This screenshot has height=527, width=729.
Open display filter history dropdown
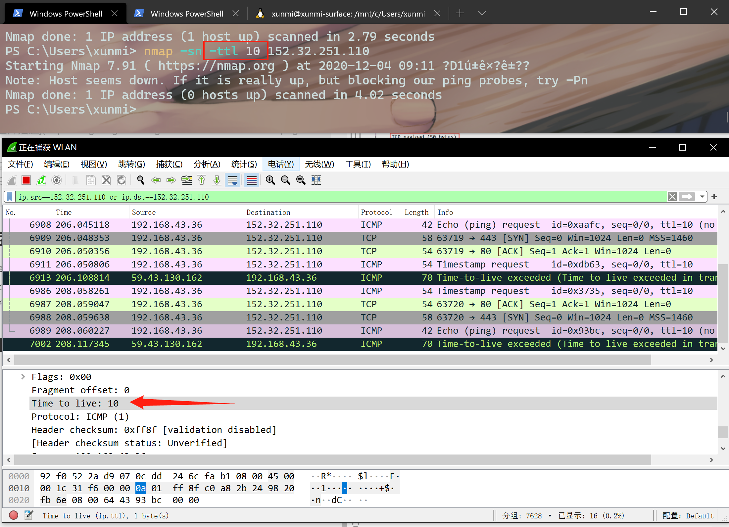click(702, 197)
